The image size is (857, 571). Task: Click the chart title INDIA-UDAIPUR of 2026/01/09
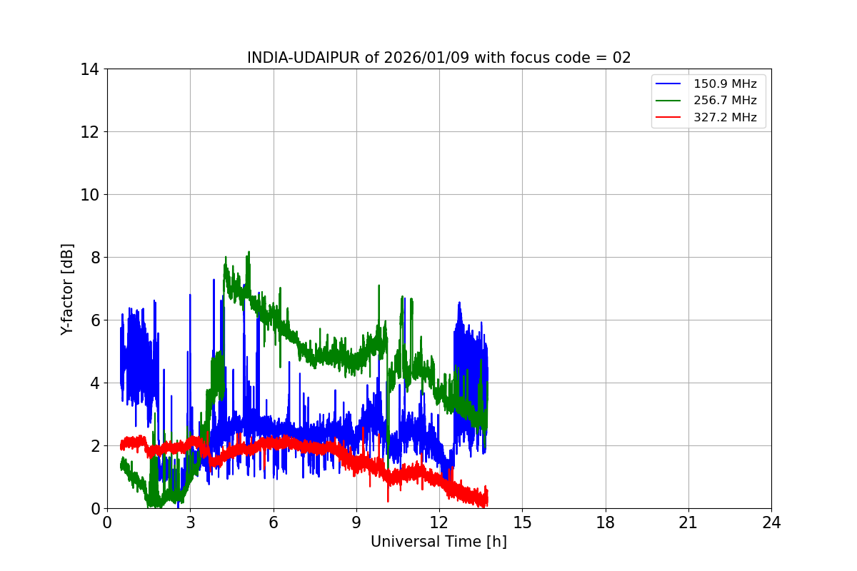coord(439,58)
